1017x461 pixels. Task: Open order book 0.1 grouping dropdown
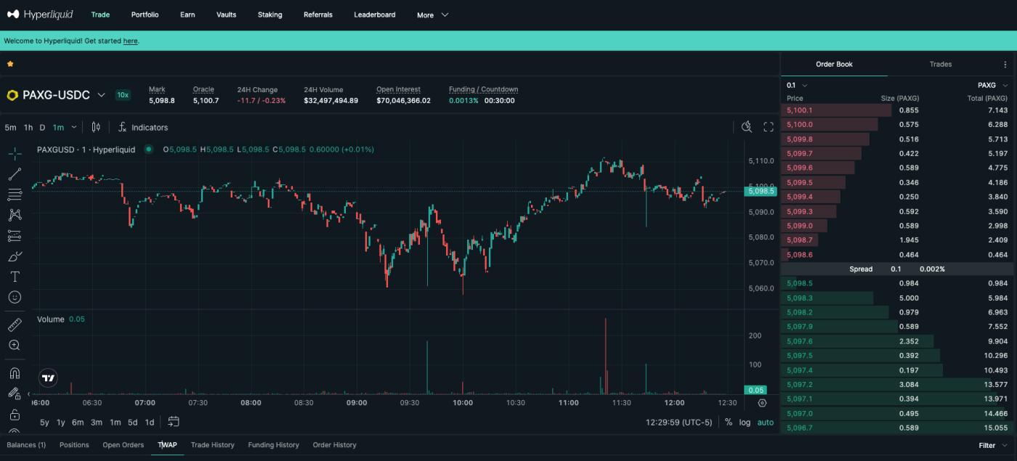796,85
